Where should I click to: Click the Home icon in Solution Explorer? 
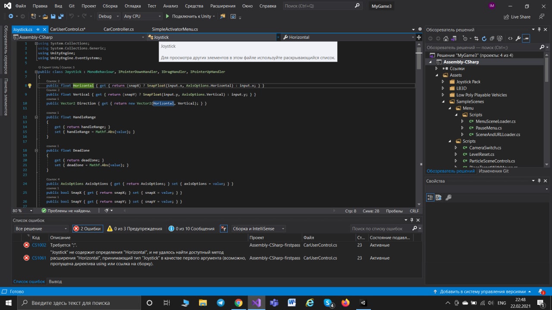click(446, 38)
